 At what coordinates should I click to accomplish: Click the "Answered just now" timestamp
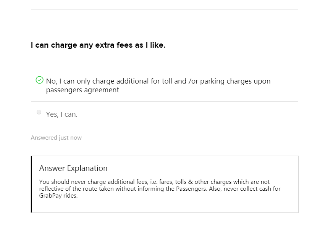[x=56, y=138]
